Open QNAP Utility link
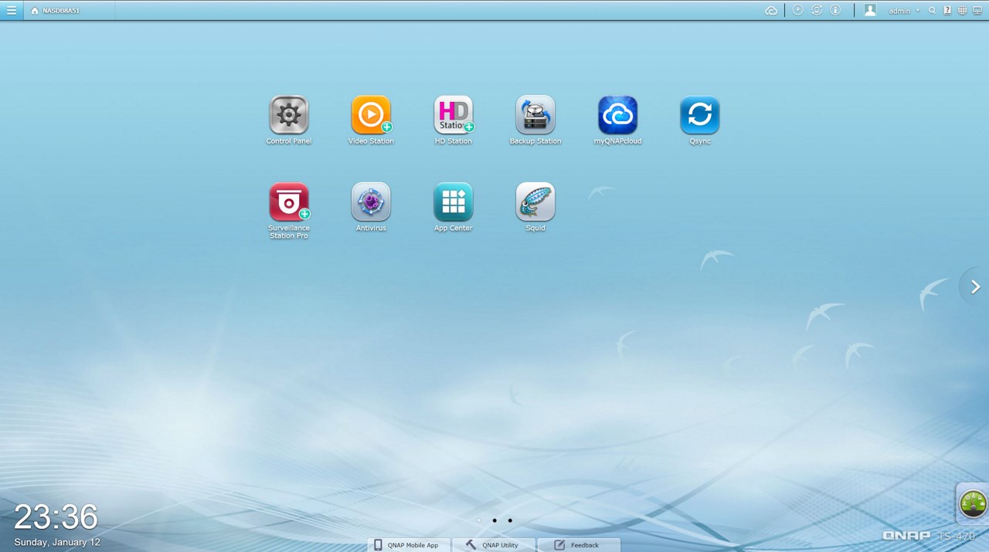Image resolution: width=989 pixels, height=552 pixels. [x=493, y=545]
